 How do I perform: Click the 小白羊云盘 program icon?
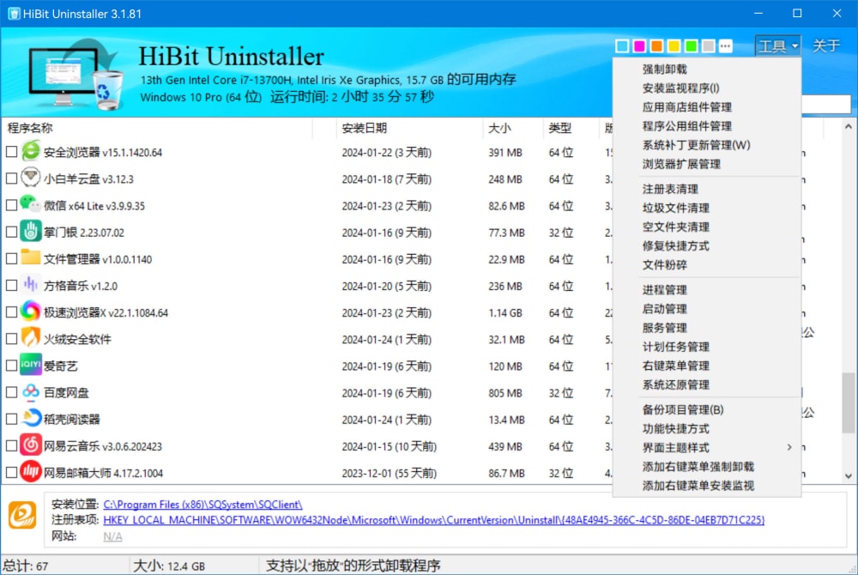pos(31,178)
